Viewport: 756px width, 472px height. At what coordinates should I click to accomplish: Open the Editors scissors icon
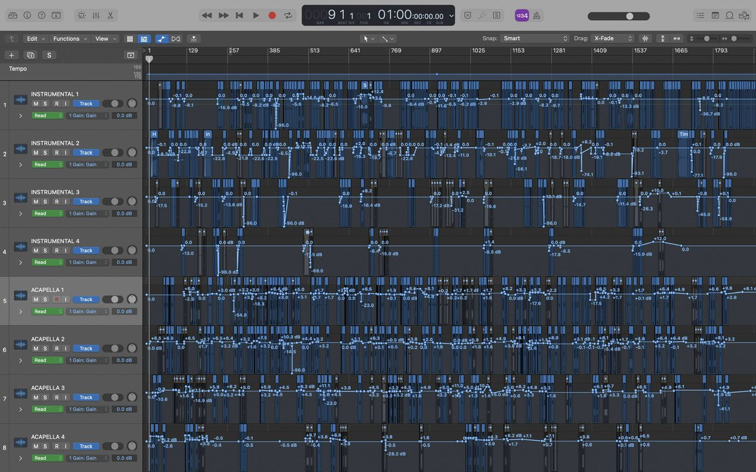(x=110, y=15)
